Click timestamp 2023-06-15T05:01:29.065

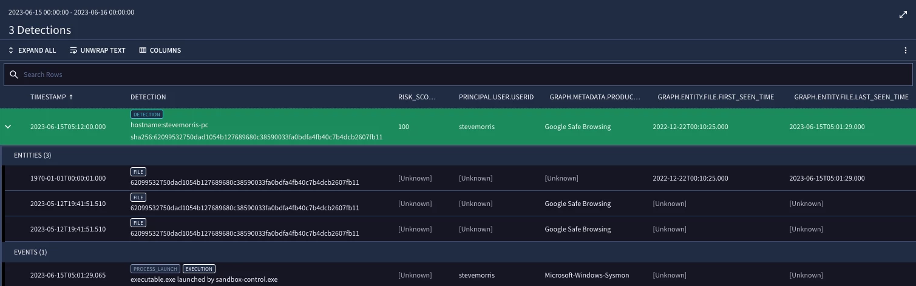click(68, 275)
